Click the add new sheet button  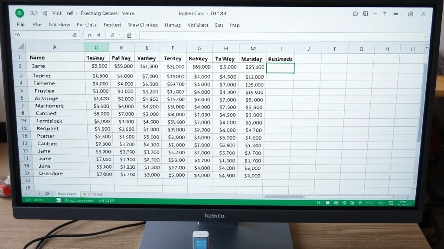[47, 194]
